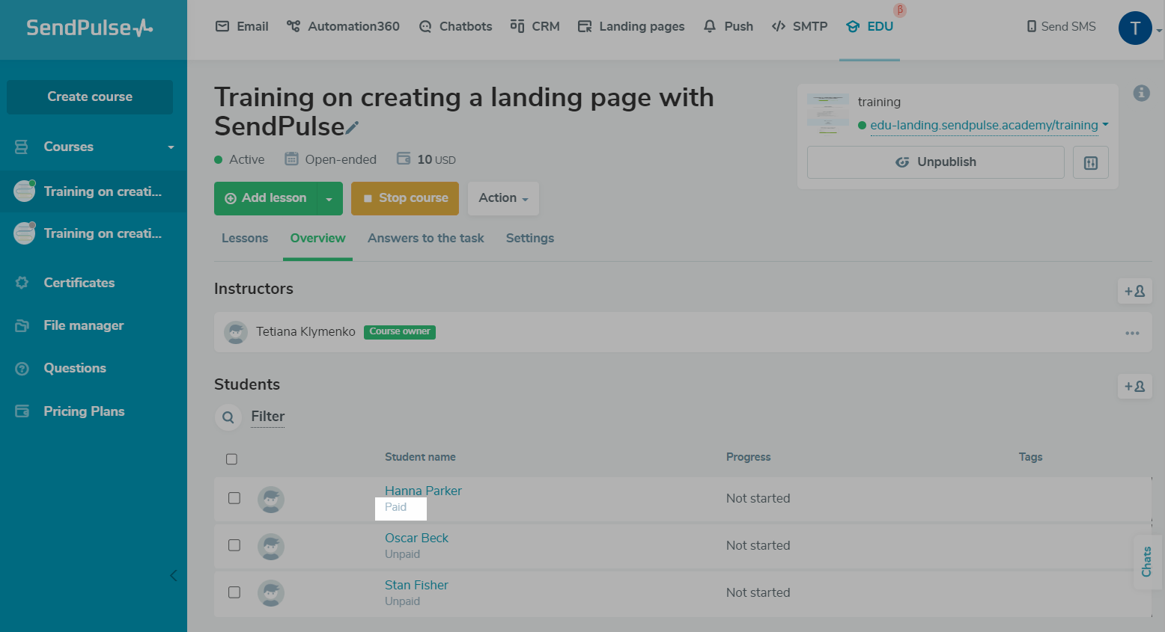Click the info icon at top right
Viewport: 1165px width, 632px height.
(1141, 93)
